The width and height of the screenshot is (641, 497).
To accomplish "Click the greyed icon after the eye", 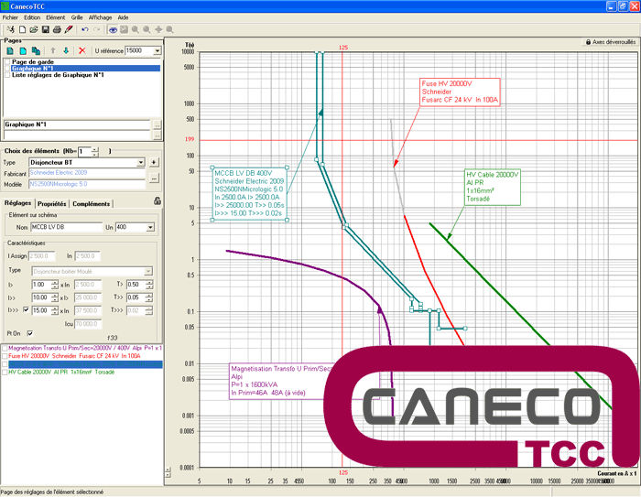I will tap(124, 29).
